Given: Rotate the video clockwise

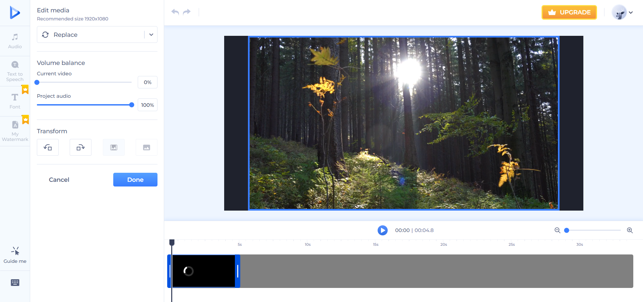Looking at the screenshot, I should [80, 147].
